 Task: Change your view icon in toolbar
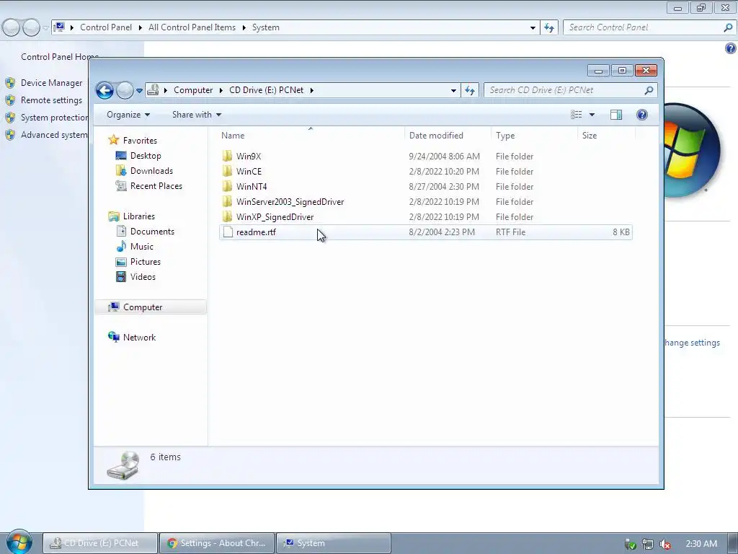576,115
